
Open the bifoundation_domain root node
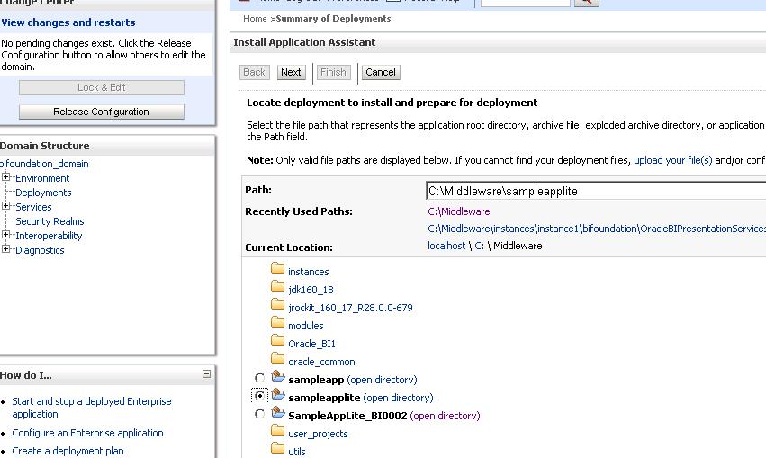(44, 164)
